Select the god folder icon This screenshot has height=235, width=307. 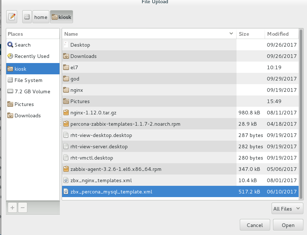pyautogui.click(x=66, y=79)
